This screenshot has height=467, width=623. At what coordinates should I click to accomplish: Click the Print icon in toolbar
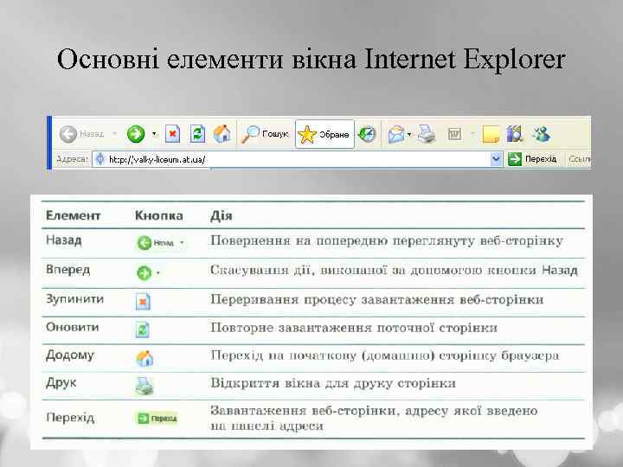pos(427,134)
